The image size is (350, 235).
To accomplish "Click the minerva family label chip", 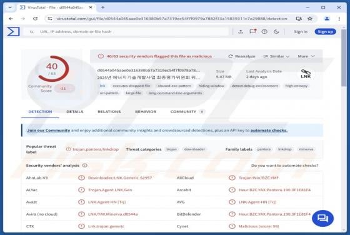I will [x=306, y=149].
